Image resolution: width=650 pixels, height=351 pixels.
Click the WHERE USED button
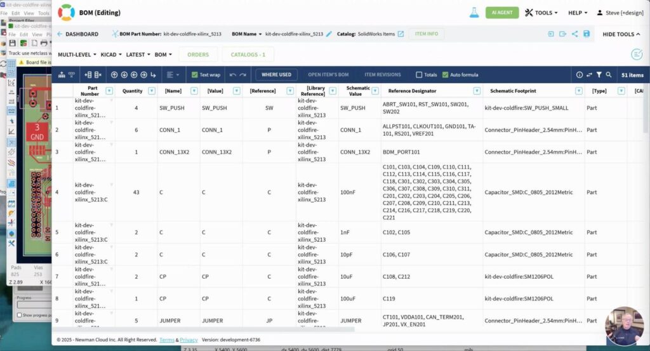[276, 75]
